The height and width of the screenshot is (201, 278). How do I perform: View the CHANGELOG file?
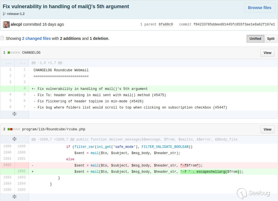click(x=267, y=53)
